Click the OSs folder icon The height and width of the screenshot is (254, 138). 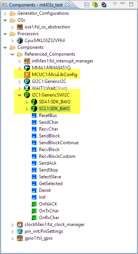click(13, 20)
